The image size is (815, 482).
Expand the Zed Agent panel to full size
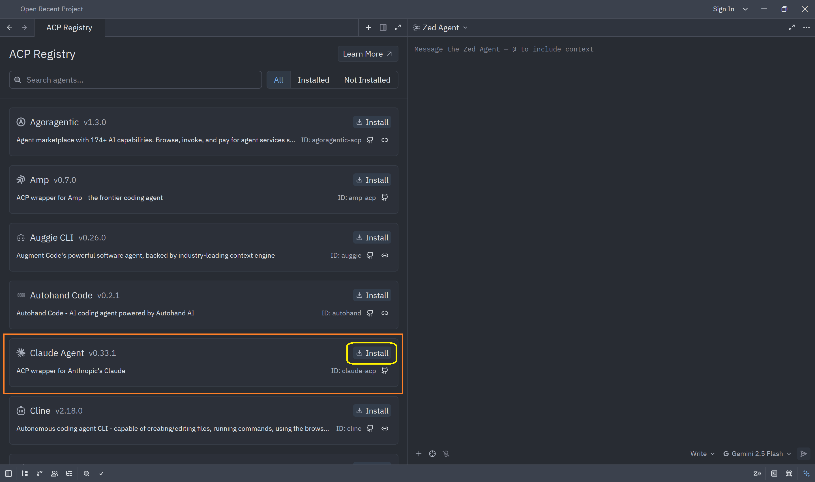click(x=792, y=28)
